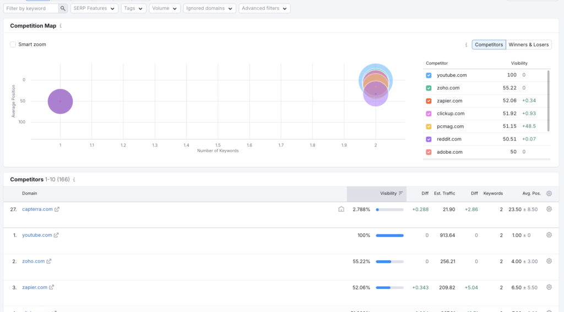Sort by Keywords column header
The width and height of the screenshot is (564, 312).
pyautogui.click(x=493, y=193)
